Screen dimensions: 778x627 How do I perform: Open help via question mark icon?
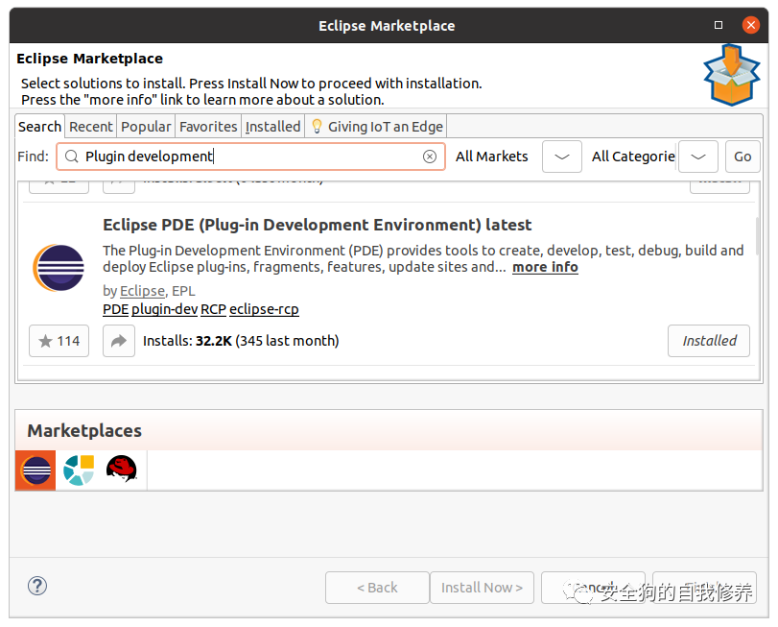pyautogui.click(x=37, y=587)
